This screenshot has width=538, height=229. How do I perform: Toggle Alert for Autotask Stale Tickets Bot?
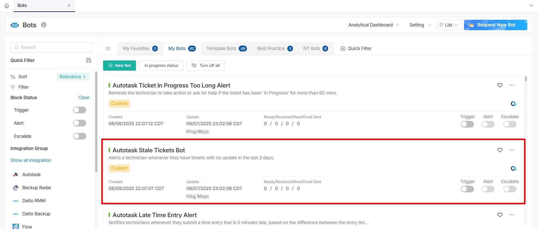488,189
